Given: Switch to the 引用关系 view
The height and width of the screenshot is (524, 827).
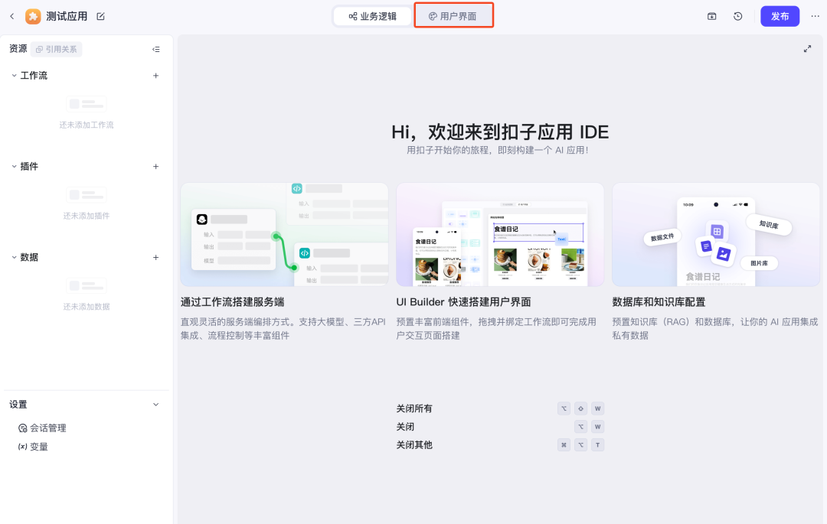Looking at the screenshot, I should tap(55, 48).
